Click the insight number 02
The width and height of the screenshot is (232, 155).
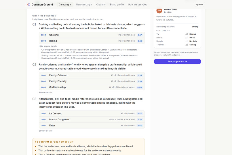34,65
